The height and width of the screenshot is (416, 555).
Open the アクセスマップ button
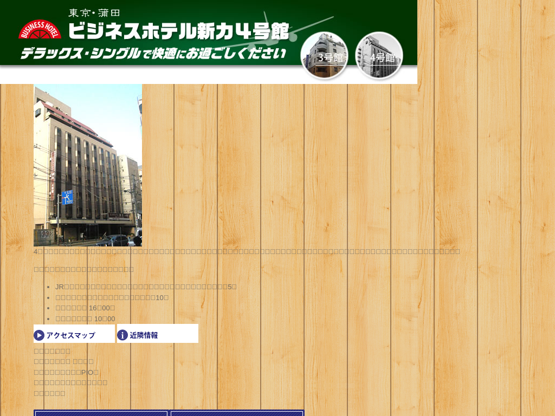click(74, 334)
